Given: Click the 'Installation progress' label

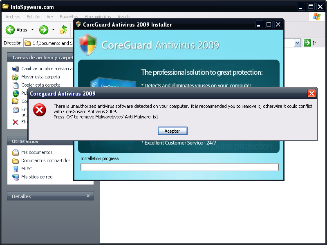Looking at the screenshot, I should pos(100,158).
